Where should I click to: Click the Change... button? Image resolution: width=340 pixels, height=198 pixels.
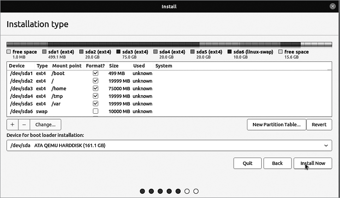tap(45, 124)
